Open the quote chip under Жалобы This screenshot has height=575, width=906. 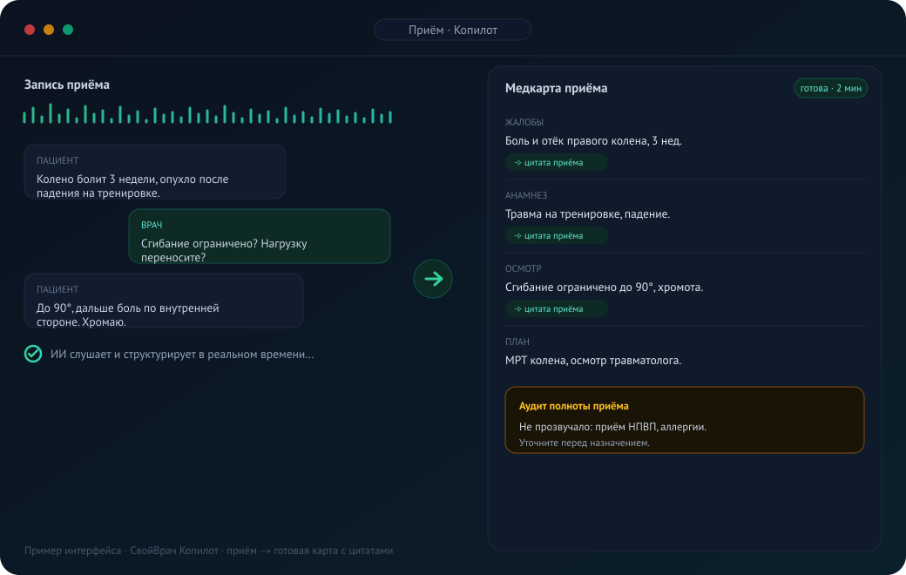556,162
